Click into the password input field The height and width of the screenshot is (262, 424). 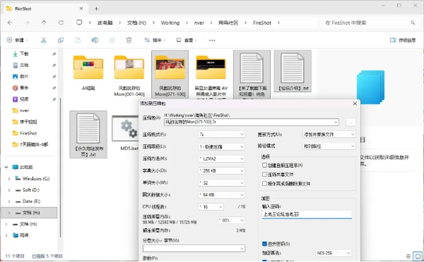(x=307, y=214)
